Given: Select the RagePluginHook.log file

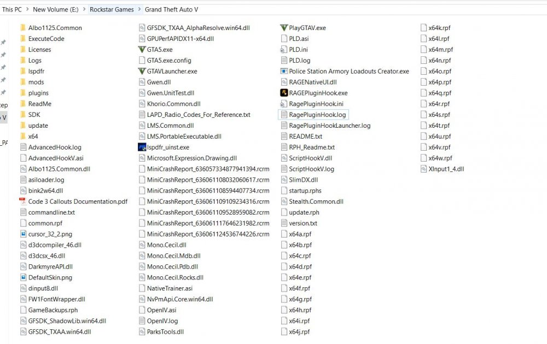Looking at the screenshot, I should (x=317, y=115).
